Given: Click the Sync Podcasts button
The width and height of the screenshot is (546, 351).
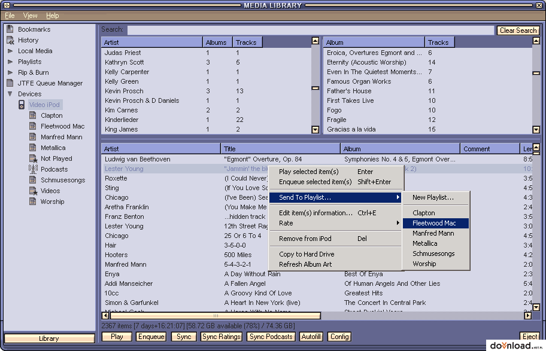Looking at the screenshot, I should tap(271, 337).
